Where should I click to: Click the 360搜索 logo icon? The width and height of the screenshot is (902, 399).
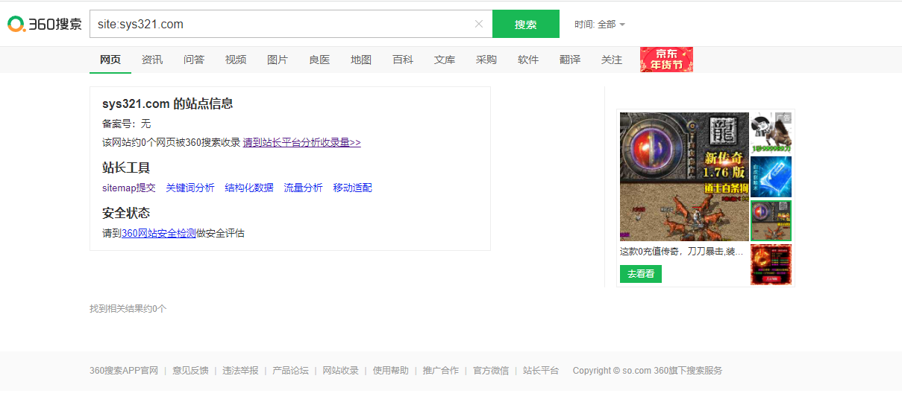[45, 24]
